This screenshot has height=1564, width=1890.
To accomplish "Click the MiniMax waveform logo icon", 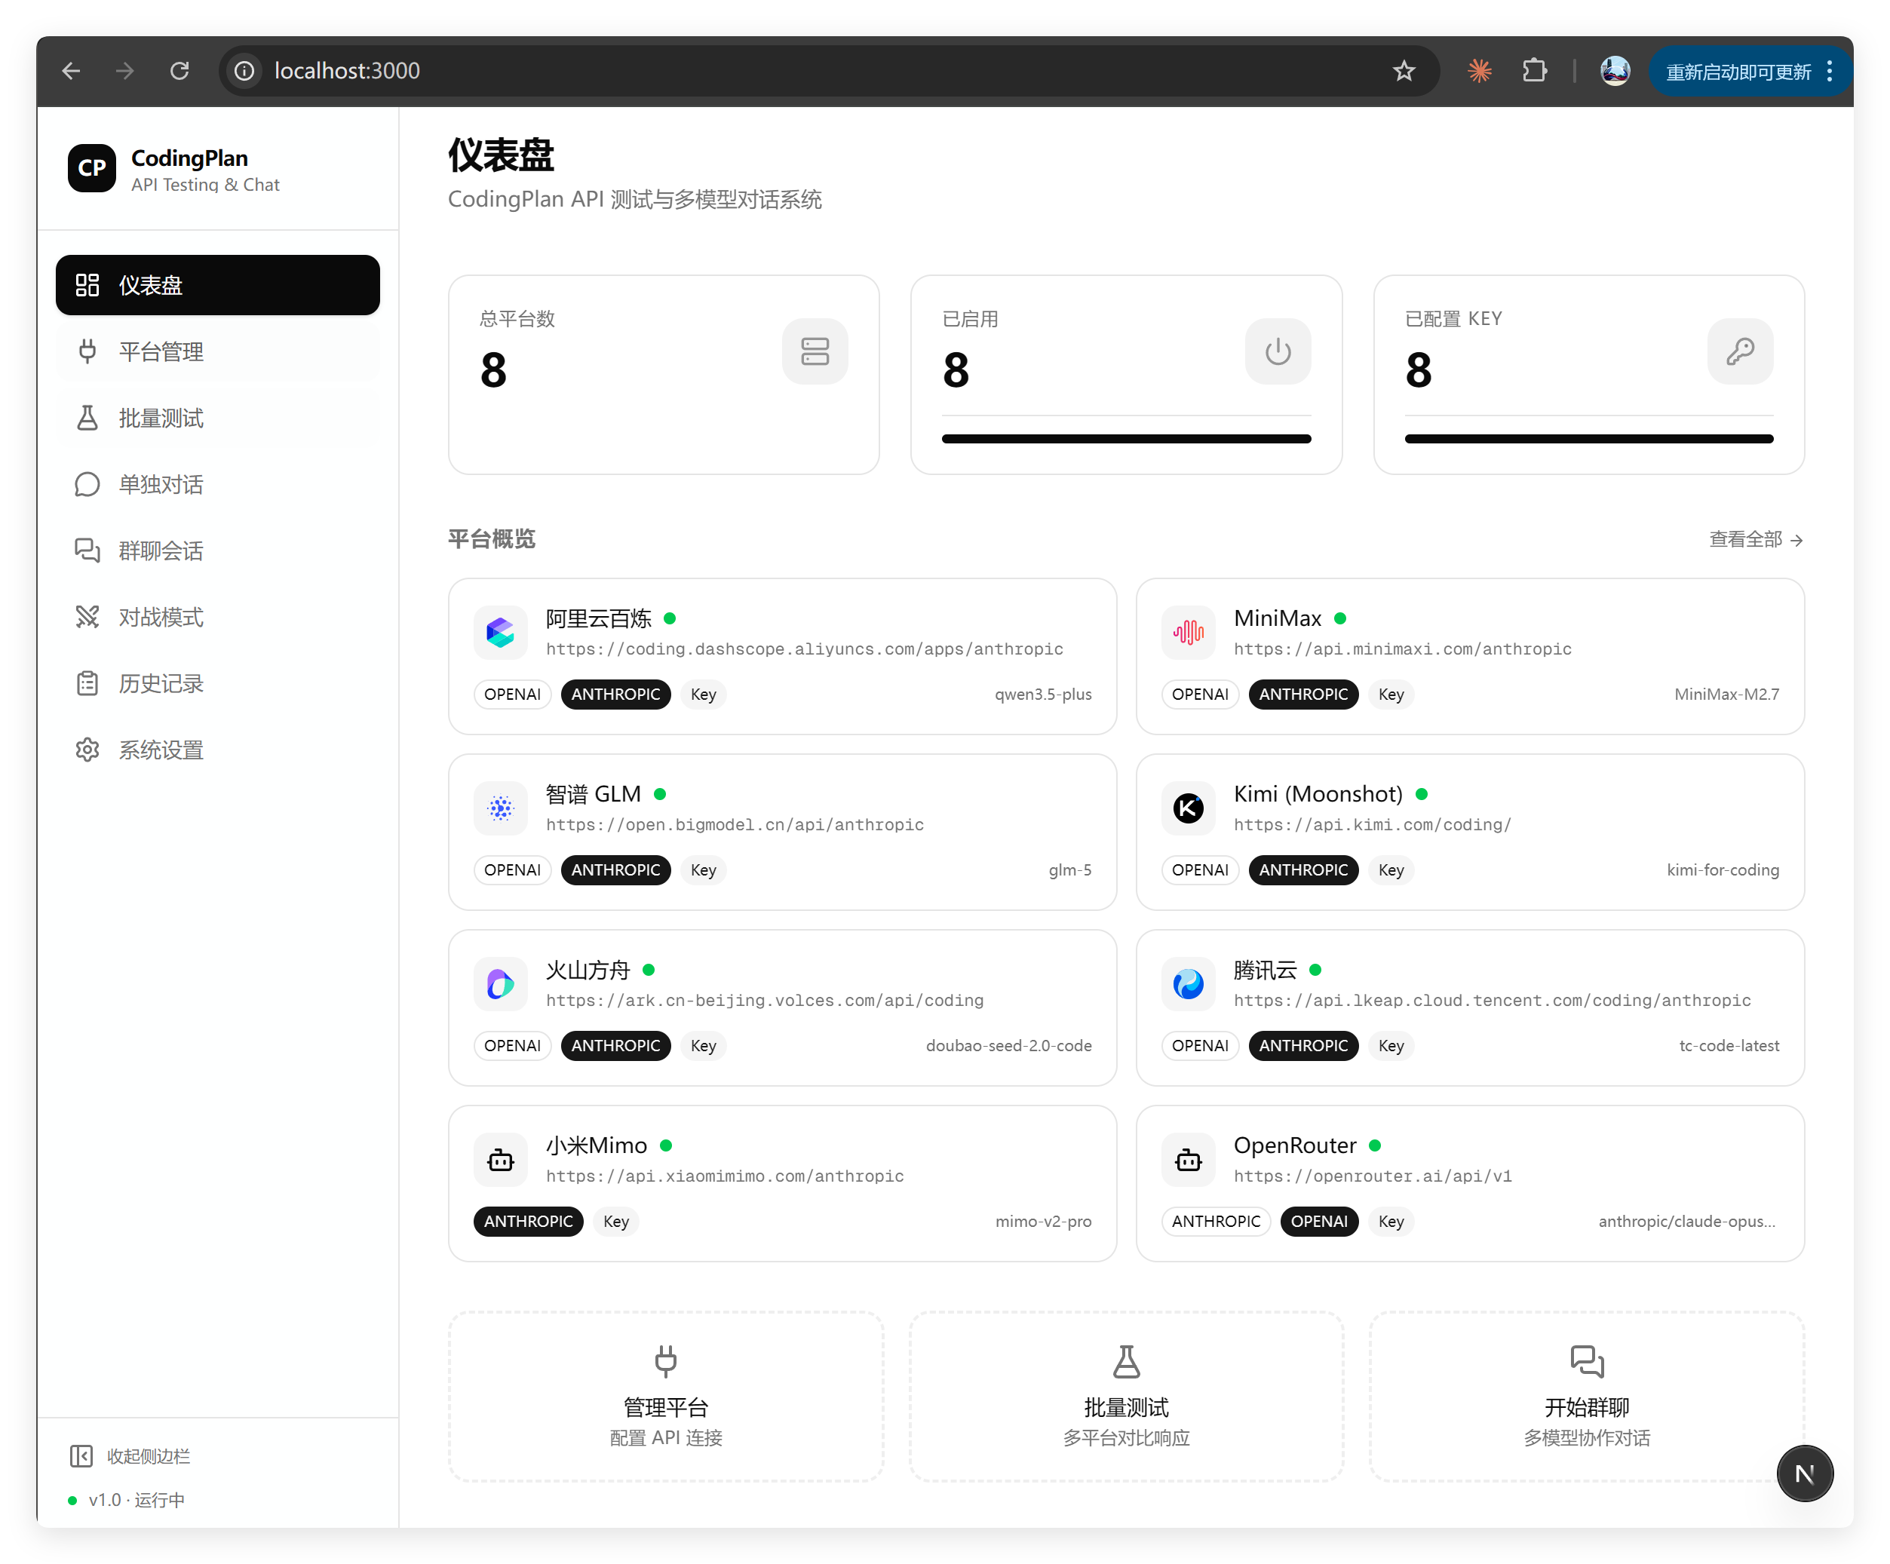I will (x=1188, y=633).
